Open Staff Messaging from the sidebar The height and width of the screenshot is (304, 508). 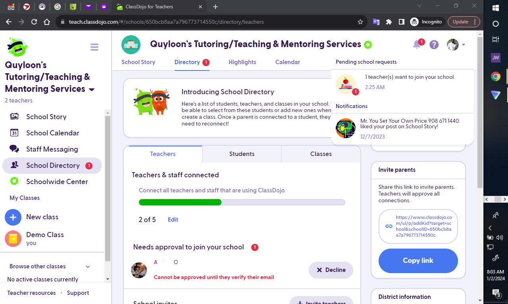click(x=52, y=149)
